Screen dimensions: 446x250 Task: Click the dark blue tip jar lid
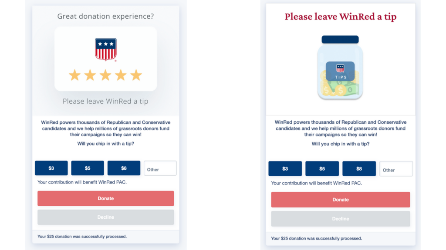340,39
